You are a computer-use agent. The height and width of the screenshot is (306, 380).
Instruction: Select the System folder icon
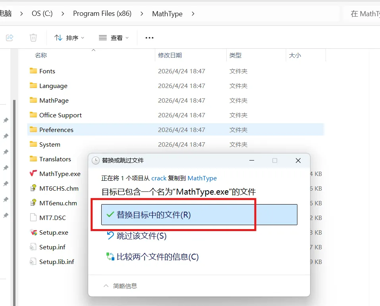[33, 144]
